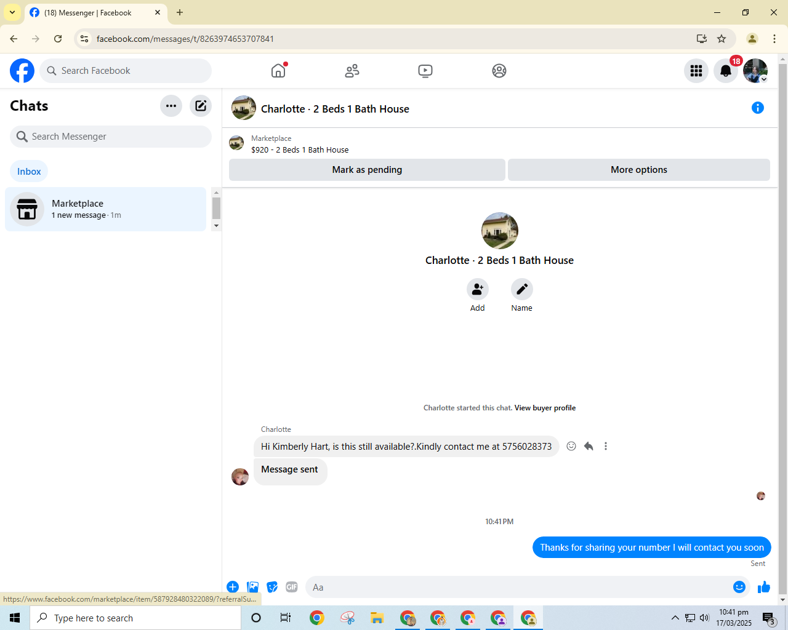Screen dimensions: 788x630
Task: Close the Messenger browser tab
Action: pyautogui.click(x=158, y=12)
